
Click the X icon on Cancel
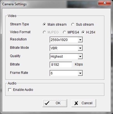pos(76,103)
